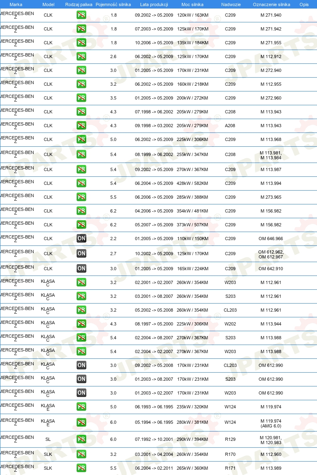Select engine code M 113.989
The image size is (317, 475).
tap(271, 468)
